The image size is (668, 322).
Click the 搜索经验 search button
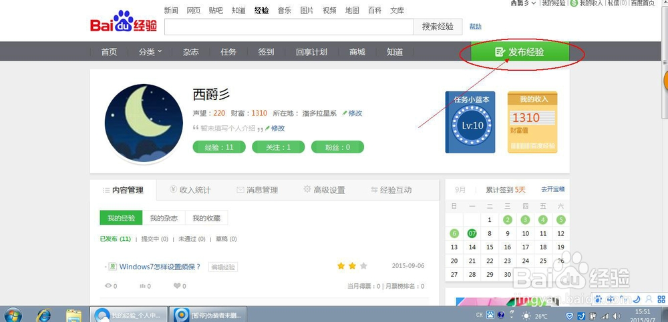(x=438, y=27)
